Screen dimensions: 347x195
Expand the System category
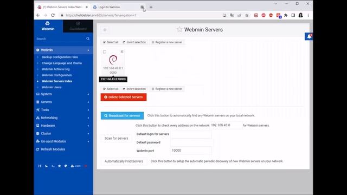point(63,94)
